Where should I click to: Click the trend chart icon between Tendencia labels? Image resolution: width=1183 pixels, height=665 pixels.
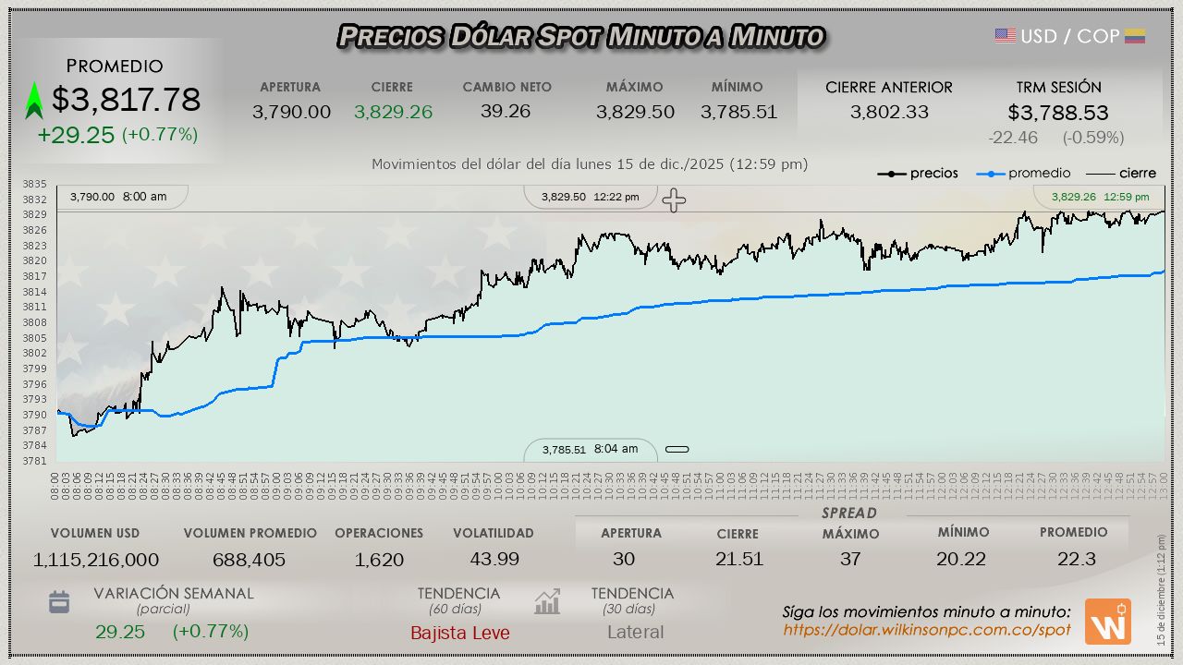(547, 603)
